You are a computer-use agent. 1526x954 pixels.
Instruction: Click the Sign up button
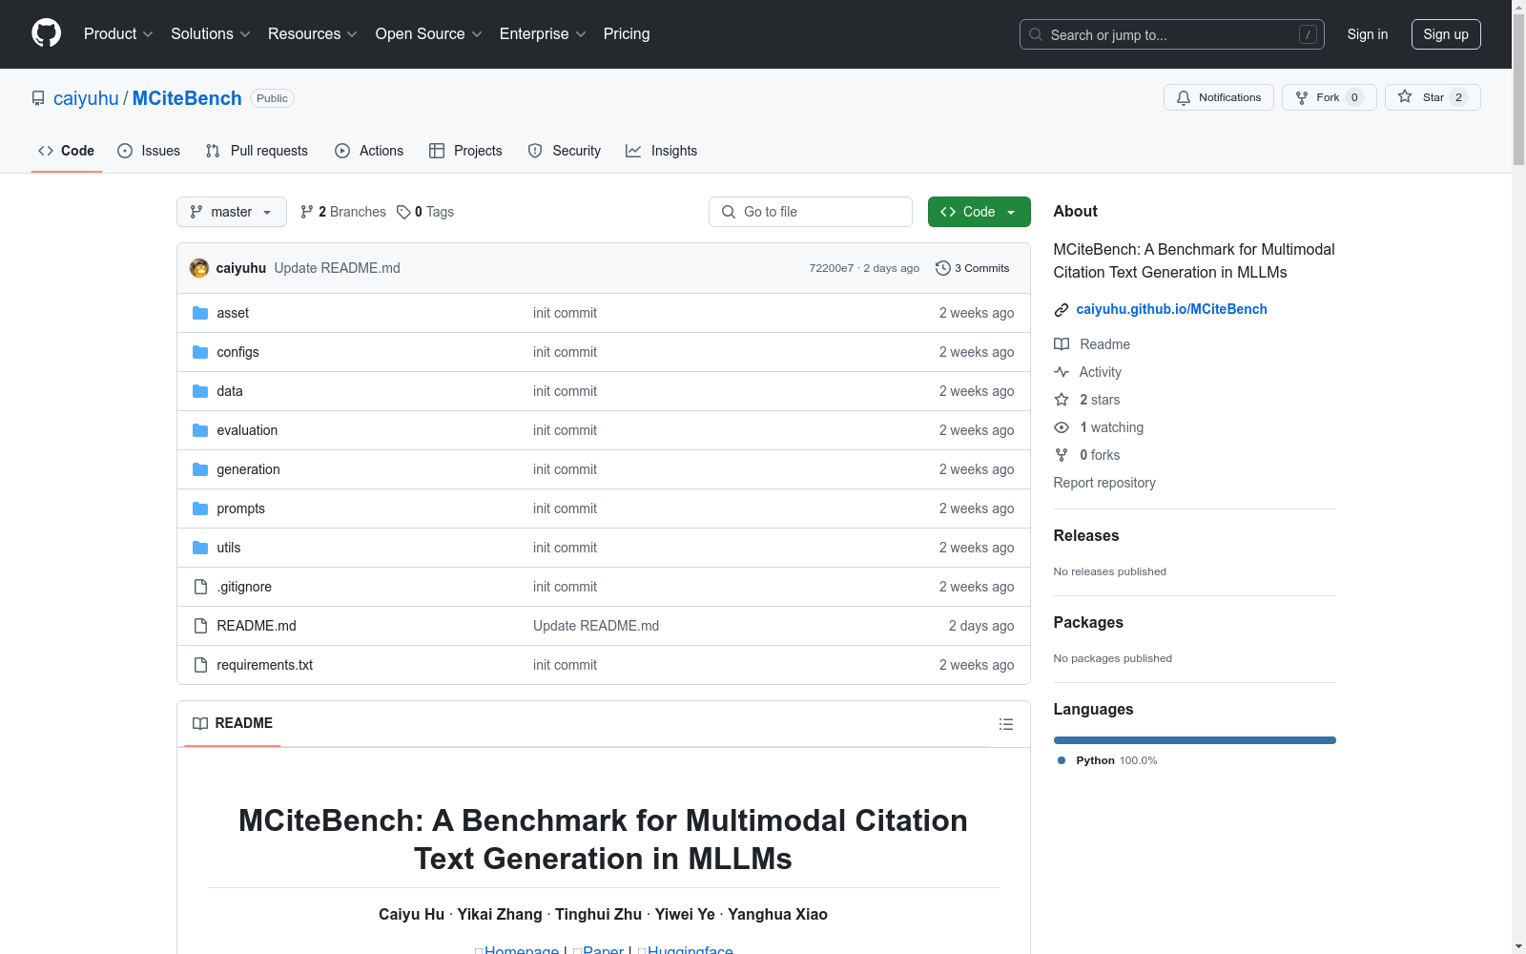1446,34
